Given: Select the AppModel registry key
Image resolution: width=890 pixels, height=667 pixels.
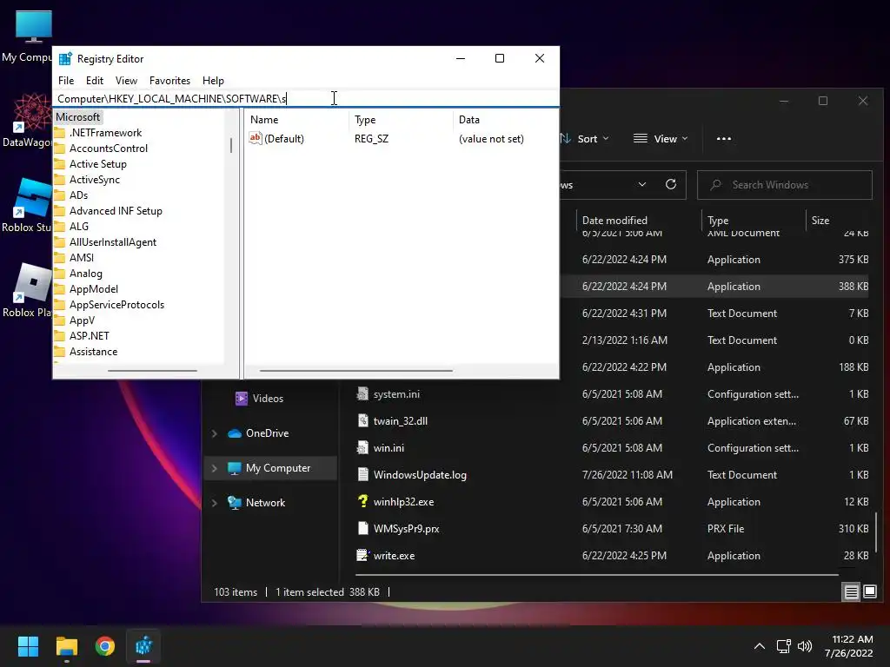Looking at the screenshot, I should [x=94, y=289].
